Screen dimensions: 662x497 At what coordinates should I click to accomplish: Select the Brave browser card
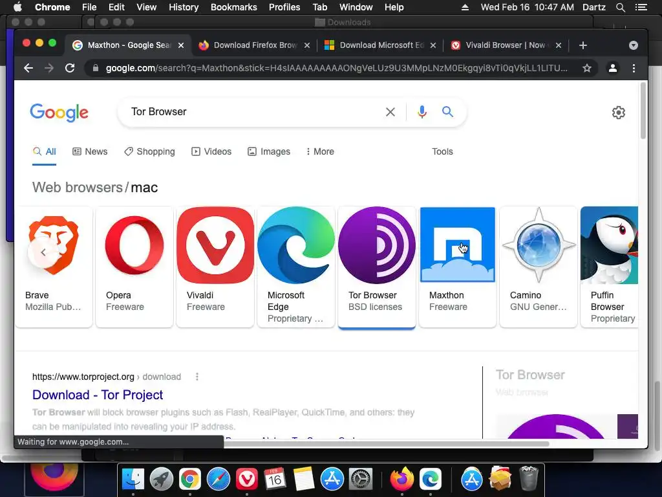54,266
